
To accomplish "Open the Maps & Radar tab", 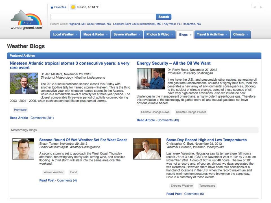I will pyautogui.click(x=95, y=34).
